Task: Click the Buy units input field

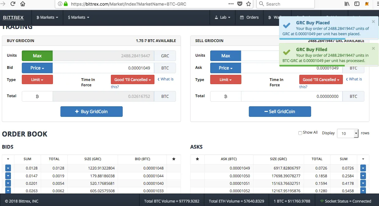Action: click(x=103, y=56)
